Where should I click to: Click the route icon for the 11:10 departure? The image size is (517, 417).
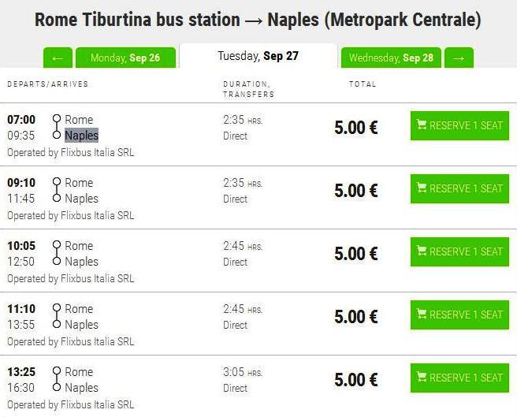pyautogui.click(x=57, y=317)
